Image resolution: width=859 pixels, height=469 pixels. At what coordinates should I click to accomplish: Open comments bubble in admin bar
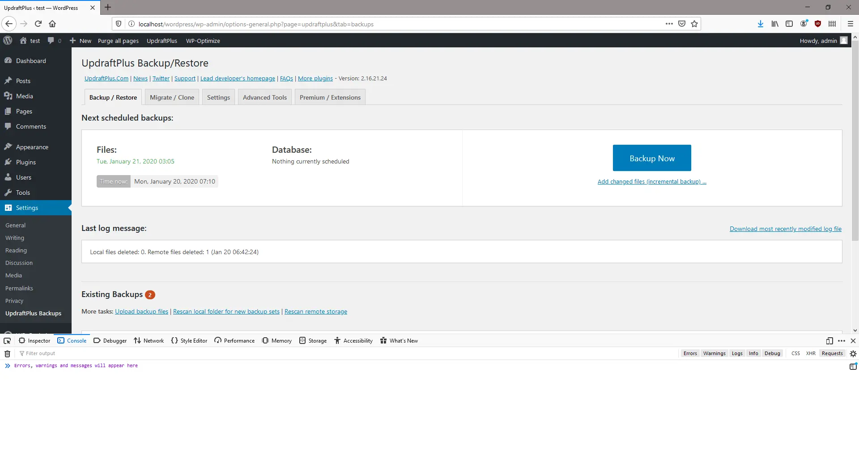(x=54, y=41)
